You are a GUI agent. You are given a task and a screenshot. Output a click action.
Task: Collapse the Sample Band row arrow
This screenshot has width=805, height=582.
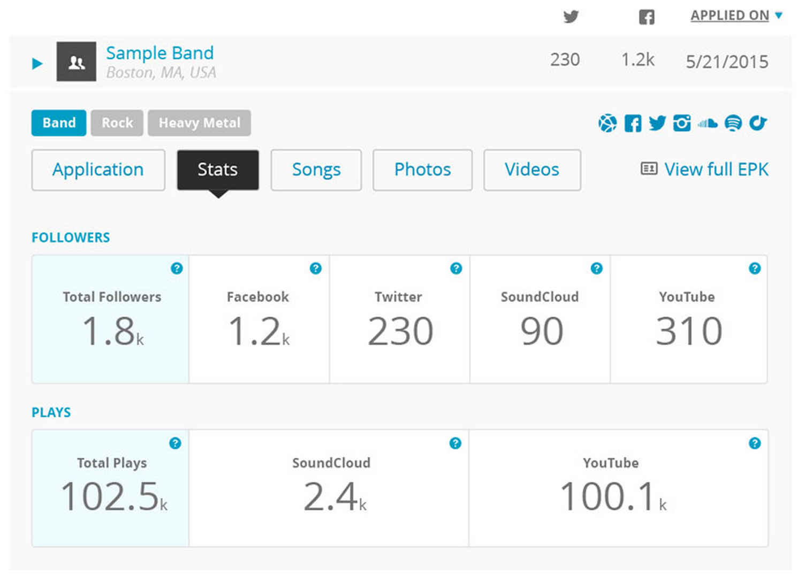(x=37, y=64)
